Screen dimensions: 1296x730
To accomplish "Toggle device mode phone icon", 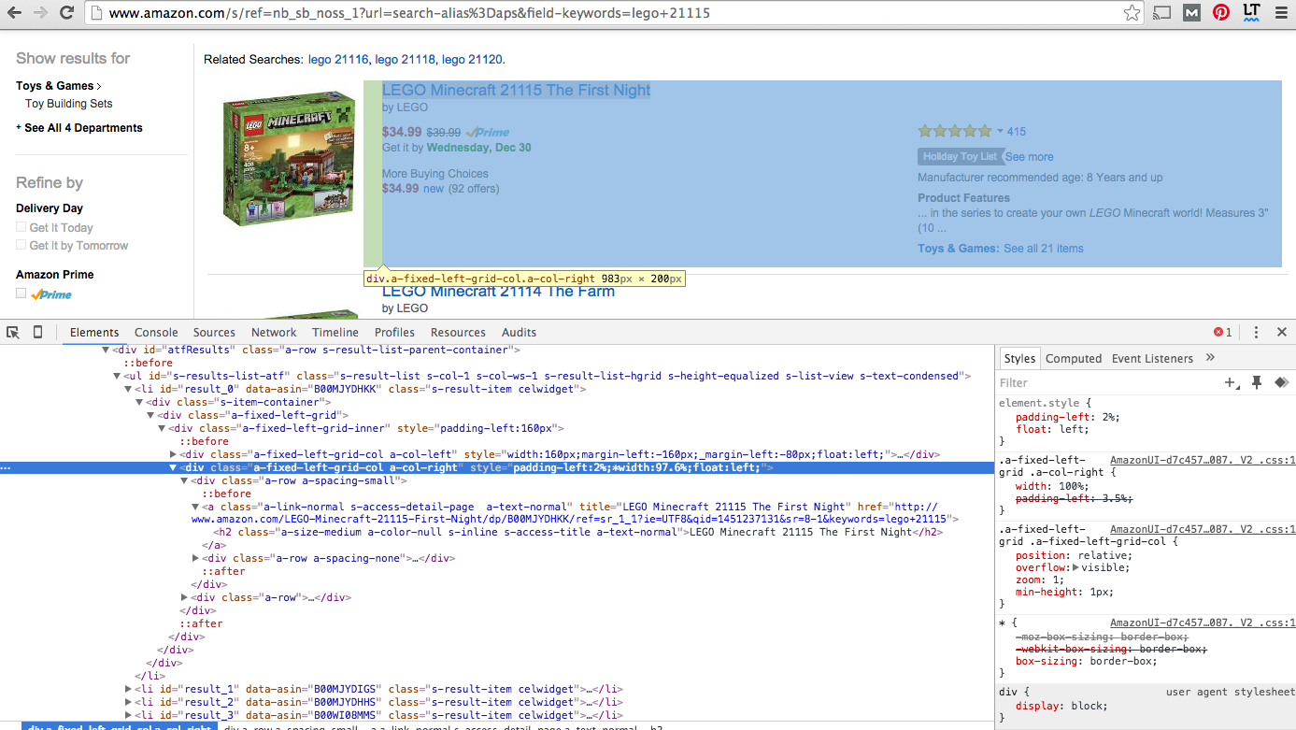I will click(37, 332).
